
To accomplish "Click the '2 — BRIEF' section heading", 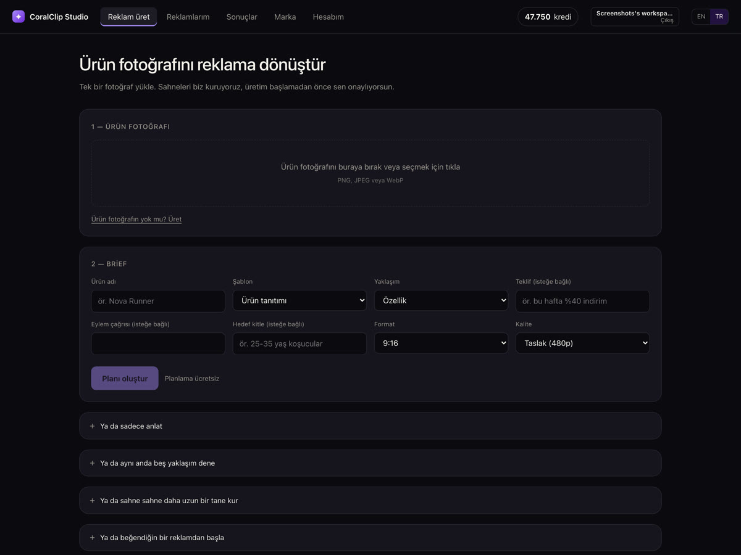I will [x=109, y=264].
